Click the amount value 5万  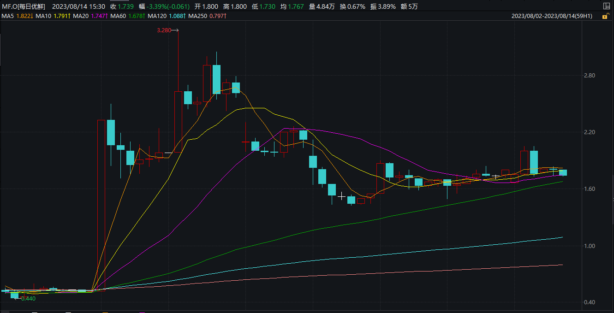click(413, 6)
